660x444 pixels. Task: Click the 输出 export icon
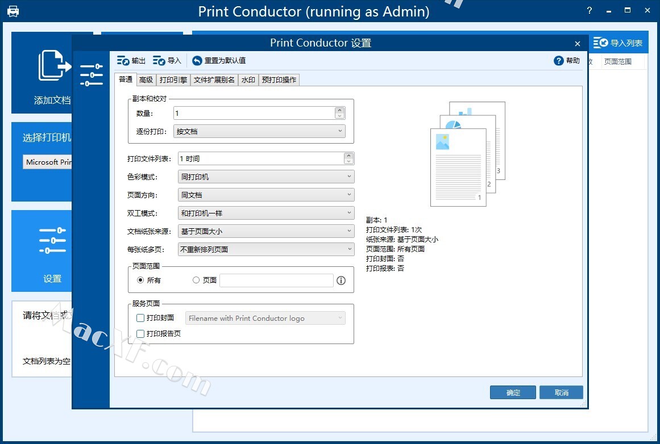[x=123, y=61]
